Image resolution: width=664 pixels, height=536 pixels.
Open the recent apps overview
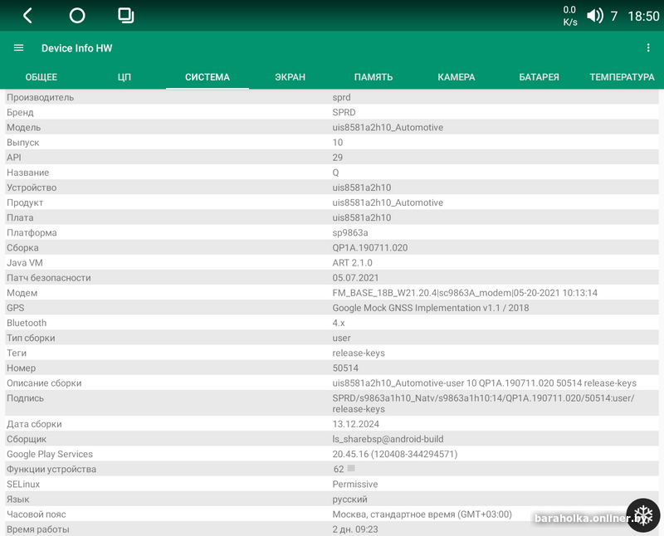(x=126, y=16)
